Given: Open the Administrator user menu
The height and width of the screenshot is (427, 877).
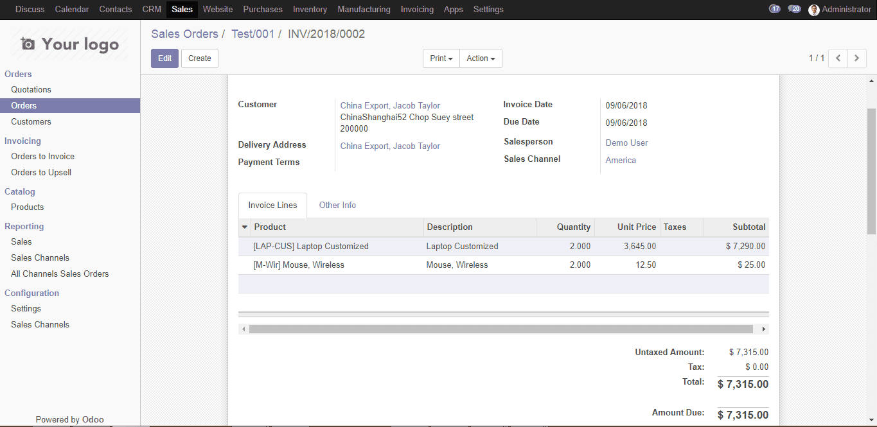Looking at the screenshot, I should [x=840, y=10].
